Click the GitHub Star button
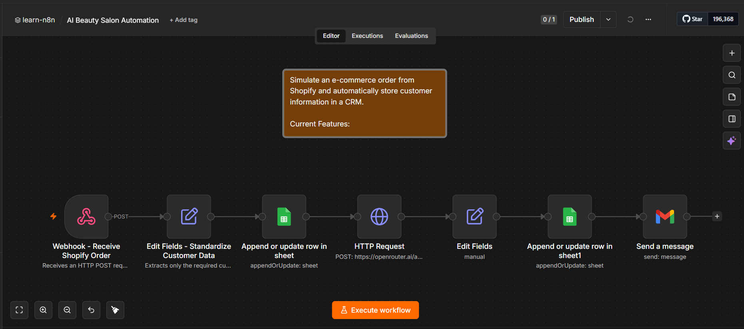 point(692,19)
